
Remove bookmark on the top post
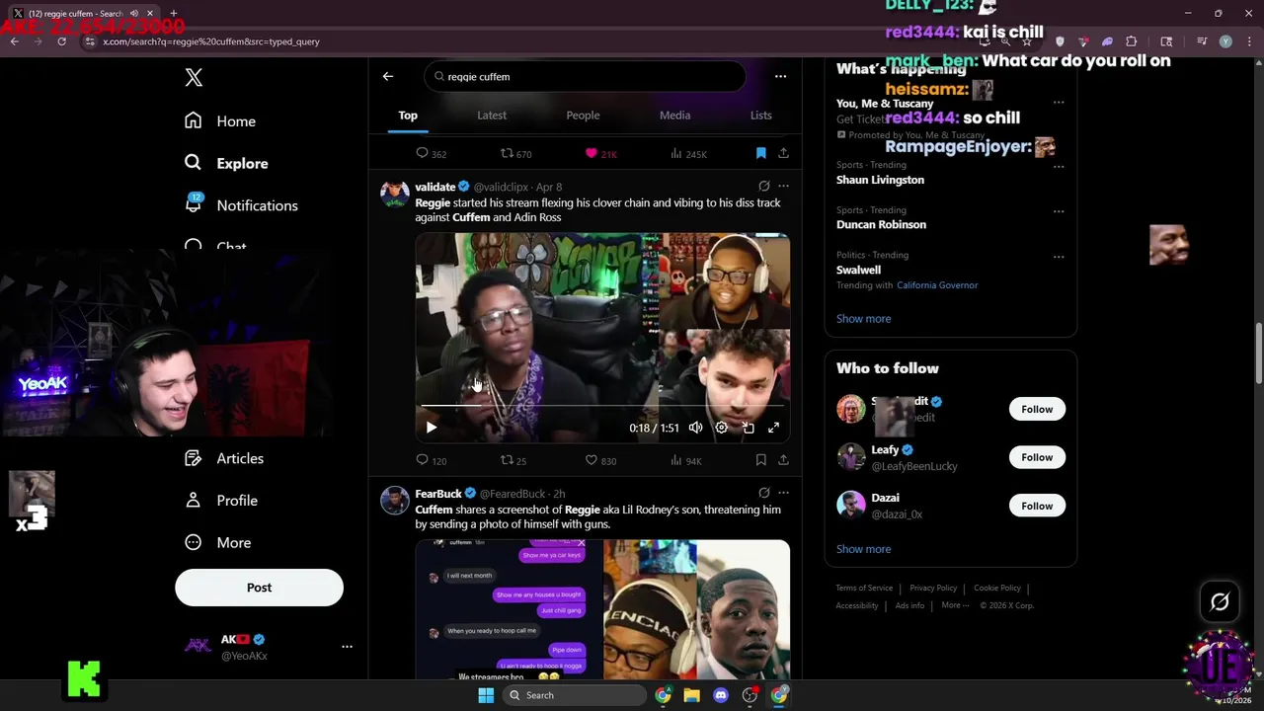(x=760, y=153)
